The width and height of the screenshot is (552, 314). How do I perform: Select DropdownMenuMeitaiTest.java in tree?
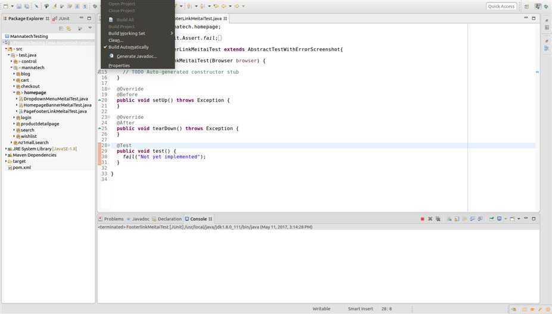coord(55,99)
